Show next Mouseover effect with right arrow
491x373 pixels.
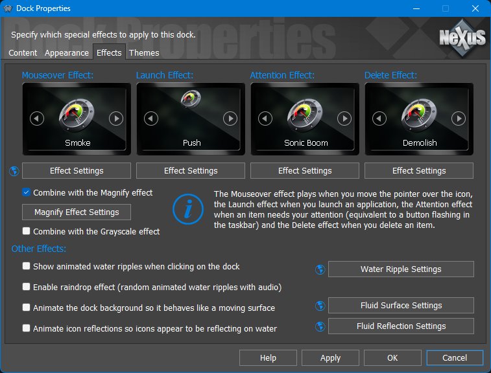(116, 119)
